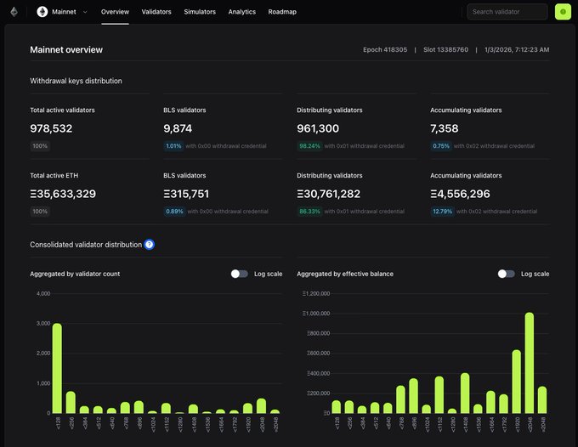Switch to the Validators tab
The image size is (578, 447).
click(x=156, y=12)
